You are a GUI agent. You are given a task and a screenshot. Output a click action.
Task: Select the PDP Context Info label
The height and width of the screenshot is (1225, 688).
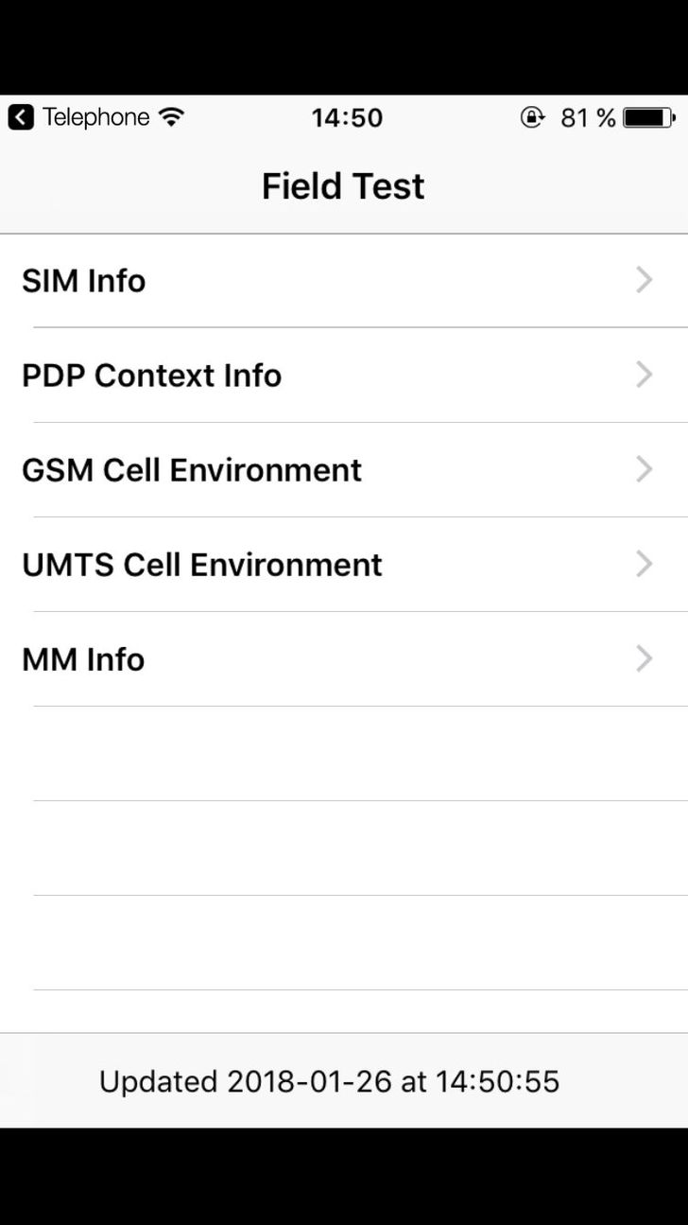(152, 376)
